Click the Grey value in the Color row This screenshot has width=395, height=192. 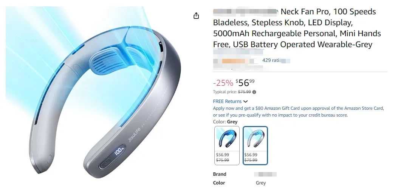261,183
